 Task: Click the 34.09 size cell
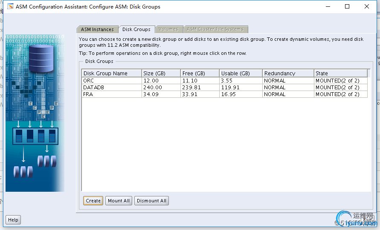point(161,94)
